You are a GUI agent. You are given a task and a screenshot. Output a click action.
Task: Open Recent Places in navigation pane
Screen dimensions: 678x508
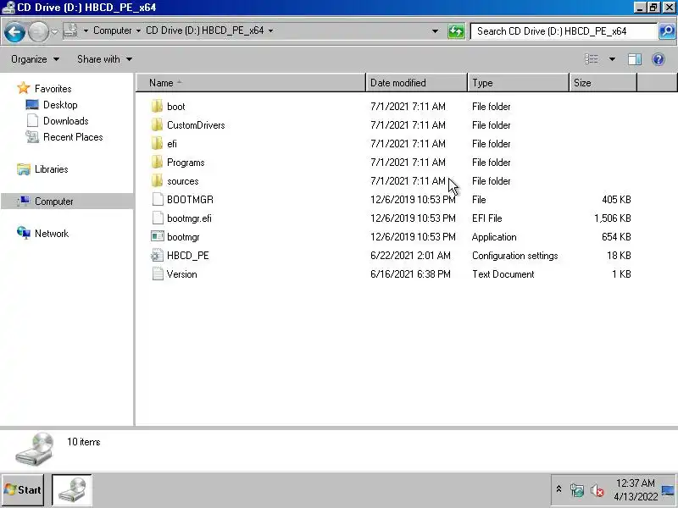73,137
